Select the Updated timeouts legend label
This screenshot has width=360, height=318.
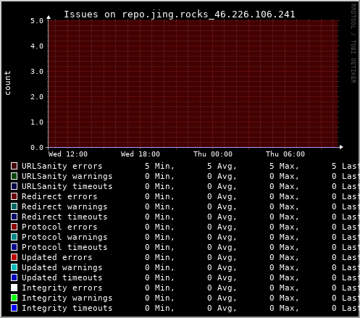click(62, 278)
